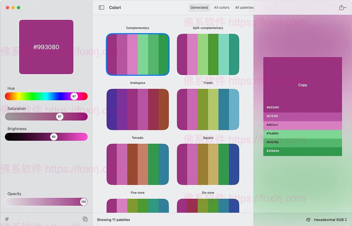Screen dimensions: 352x226
Task: Open the chevron next to the share icon
Action: 345,7
